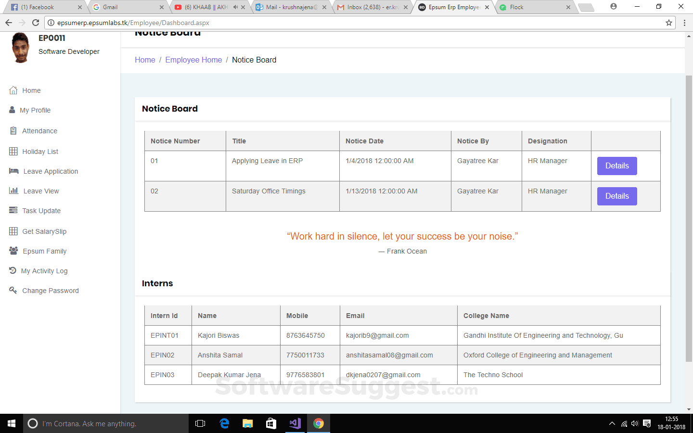Launch Visual Studio Code from the taskbar

click(295, 423)
